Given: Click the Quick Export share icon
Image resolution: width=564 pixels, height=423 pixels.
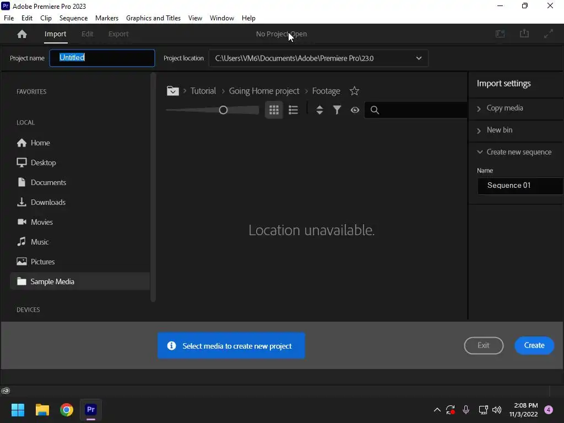Looking at the screenshot, I should (x=524, y=34).
